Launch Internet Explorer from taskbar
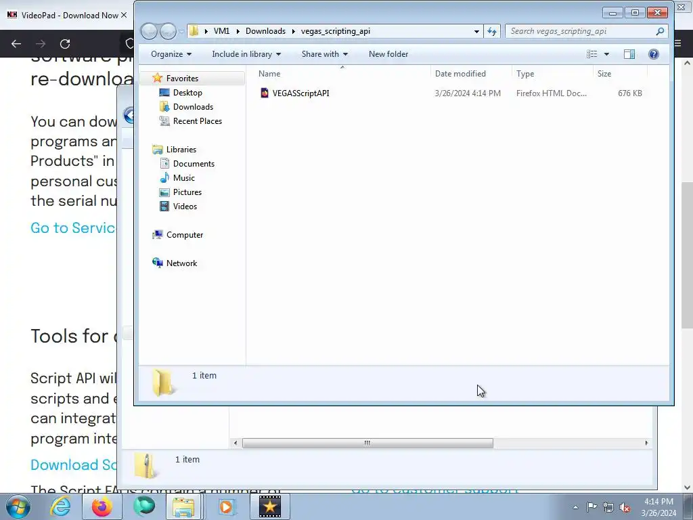The height and width of the screenshot is (520, 693). pos(60,506)
